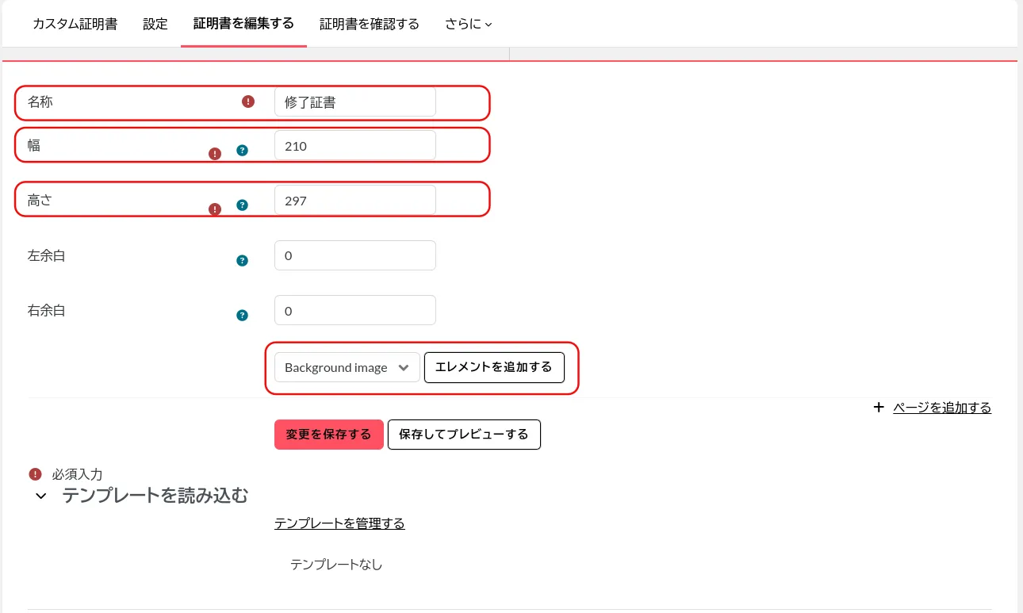The height and width of the screenshot is (613, 1023).
Task: Focus the 左余白 input field
Action: point(354,255)
